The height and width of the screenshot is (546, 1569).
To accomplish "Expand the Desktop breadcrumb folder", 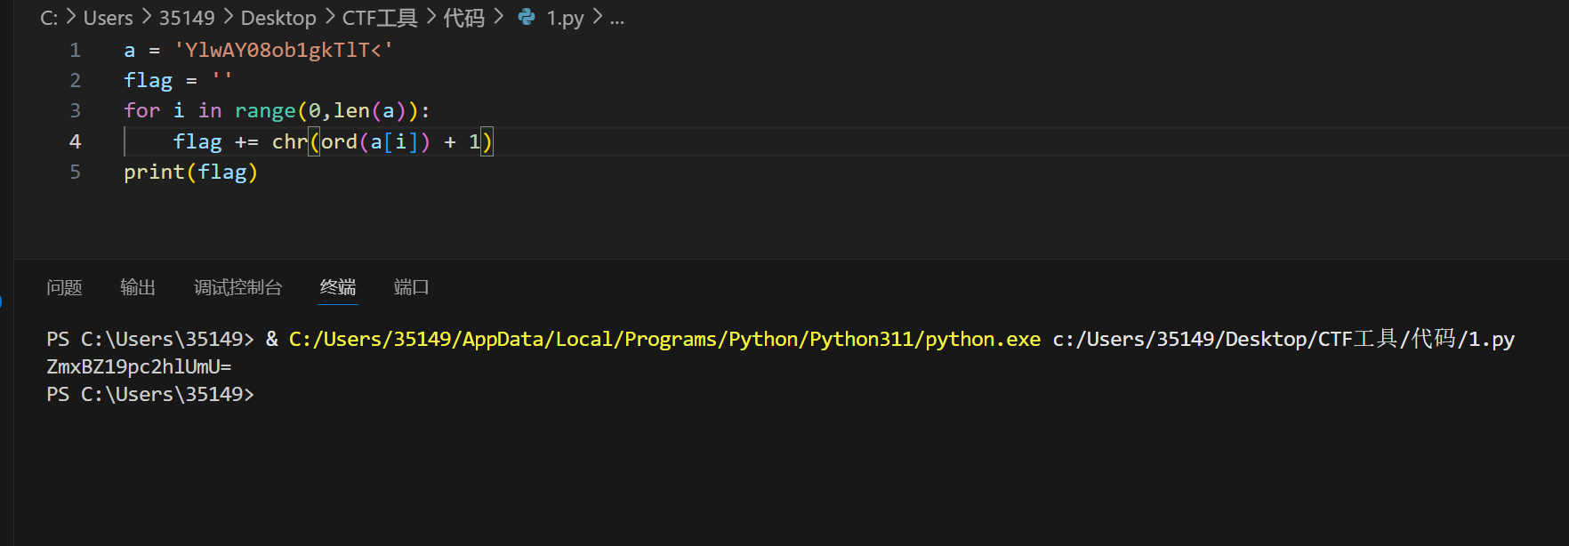I will (x=278, y=18).
